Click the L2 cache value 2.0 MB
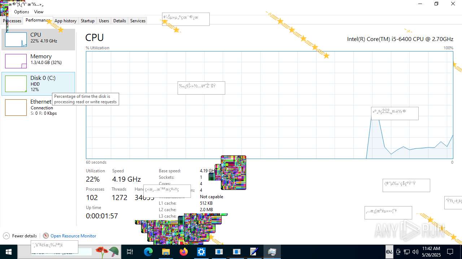The width and height of the screenshot is (462, 259). pyautogui.click(x=206, y=210)
